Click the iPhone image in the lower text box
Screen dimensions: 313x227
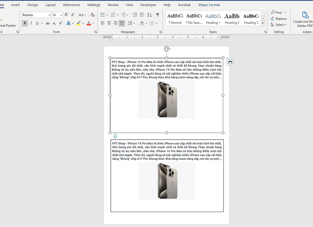point(167,181)
